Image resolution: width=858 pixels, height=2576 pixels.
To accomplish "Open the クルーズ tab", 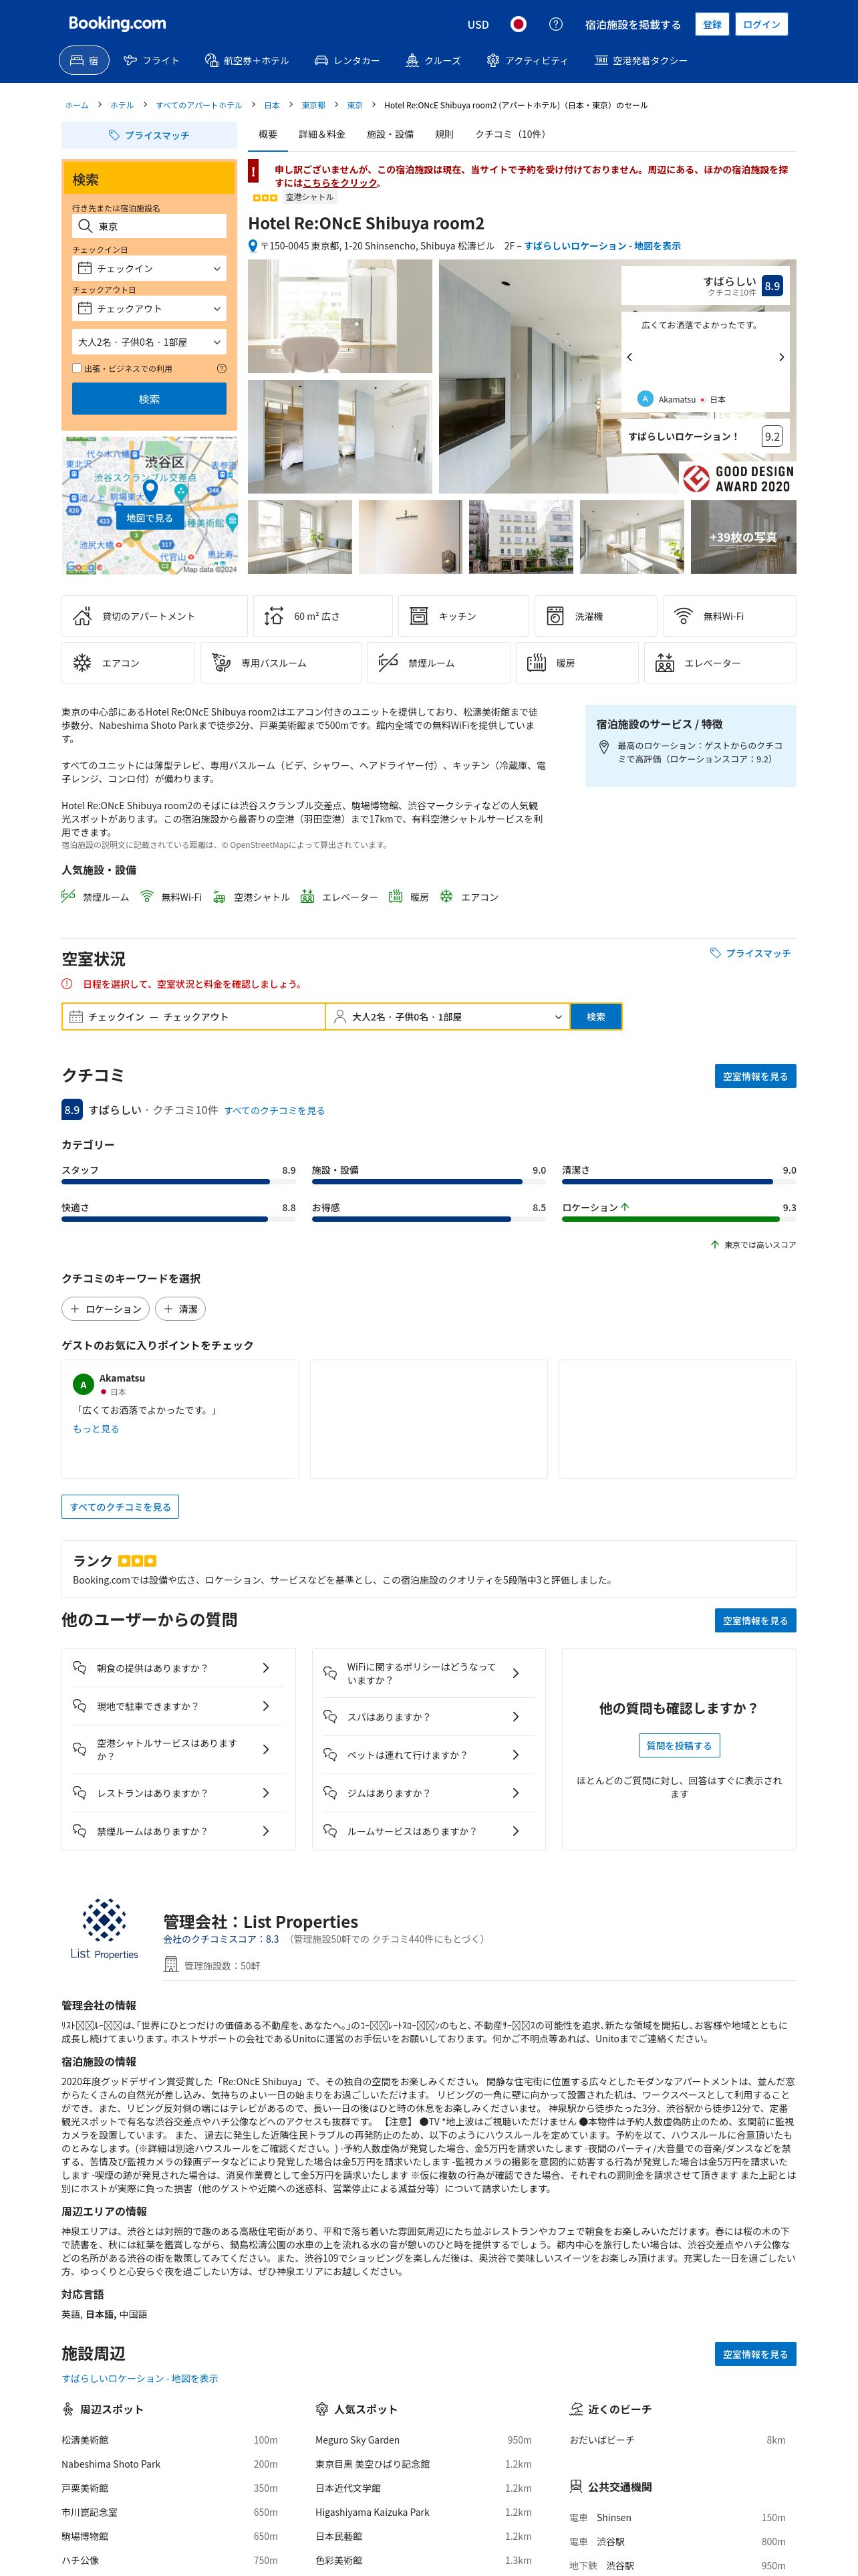I will (x=432, y=60).
